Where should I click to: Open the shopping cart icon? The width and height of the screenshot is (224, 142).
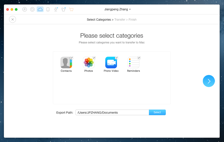71,9
